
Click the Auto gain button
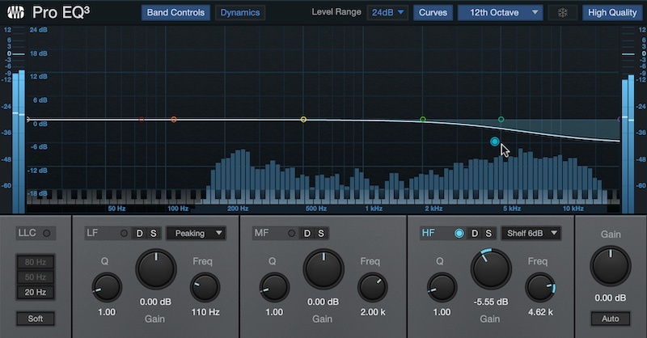(x=611, y=319)
